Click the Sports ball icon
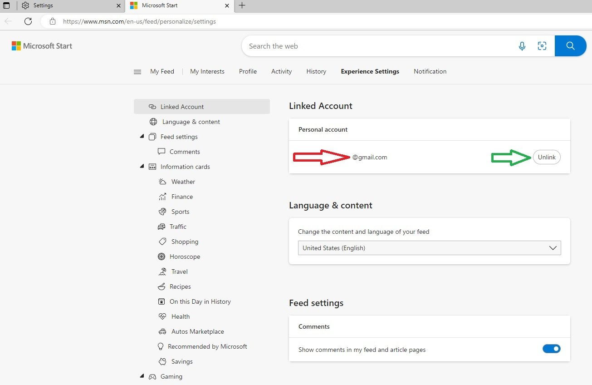592x385 pixels. [x=162, y=212]
